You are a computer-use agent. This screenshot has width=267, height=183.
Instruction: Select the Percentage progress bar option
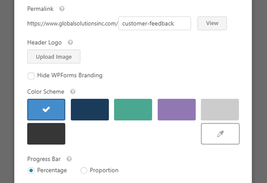coord(31,170)
